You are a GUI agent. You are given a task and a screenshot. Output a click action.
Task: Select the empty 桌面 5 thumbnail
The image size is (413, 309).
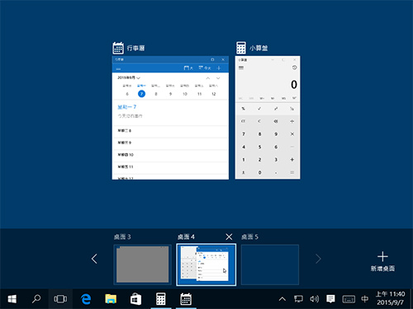270,265
